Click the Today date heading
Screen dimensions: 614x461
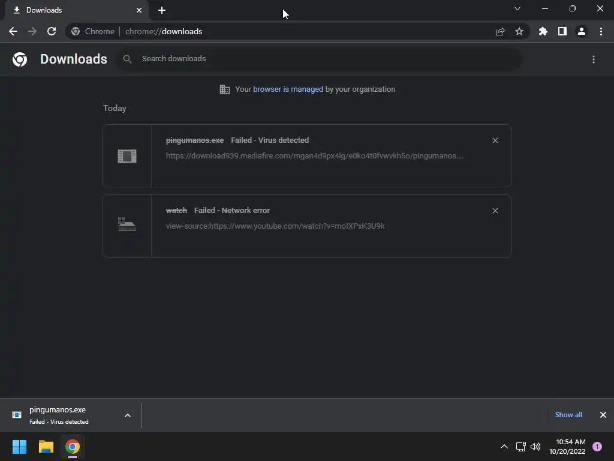tap(115, 108)
